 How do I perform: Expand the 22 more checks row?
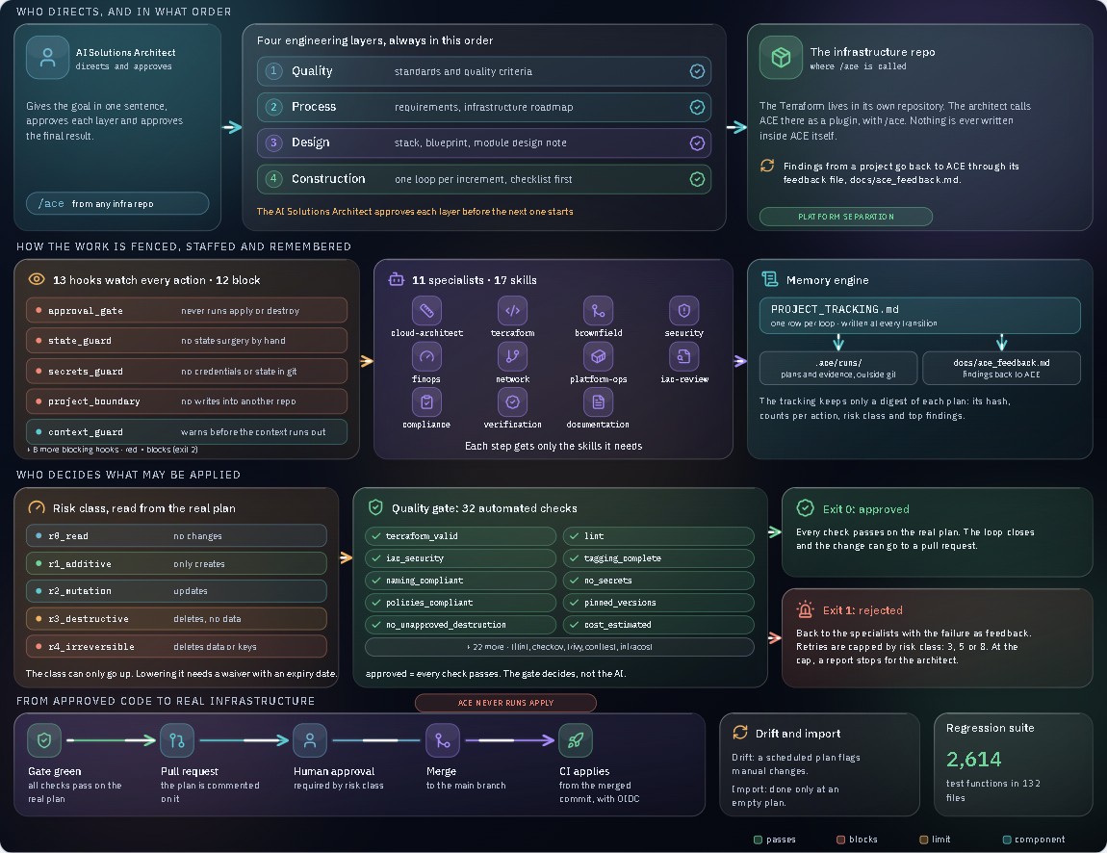[559, 647]
